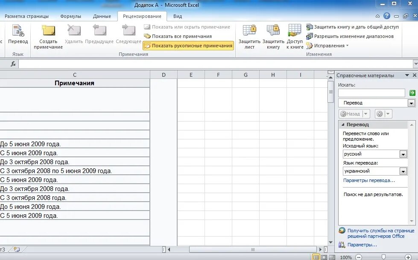Switch to Формулы tab

click(x=70, y=16)
